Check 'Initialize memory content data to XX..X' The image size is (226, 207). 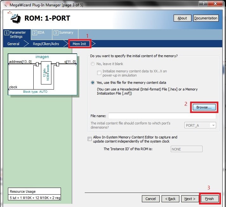click(x=99, y=73)
